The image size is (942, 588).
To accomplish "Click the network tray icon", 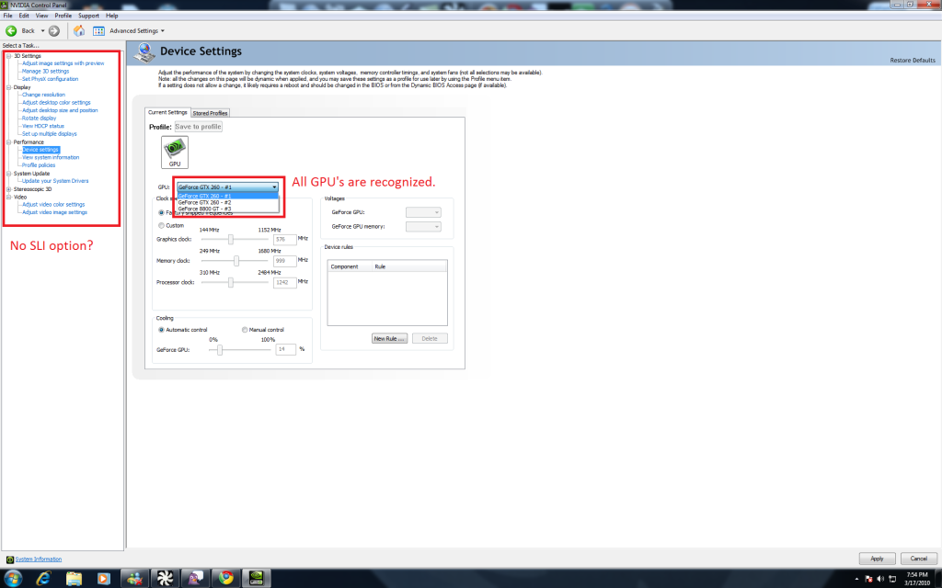I will pos(892,579).
